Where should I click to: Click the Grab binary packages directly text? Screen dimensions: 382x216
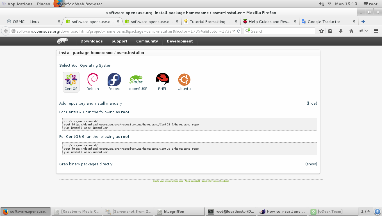[x=86, y=164]
